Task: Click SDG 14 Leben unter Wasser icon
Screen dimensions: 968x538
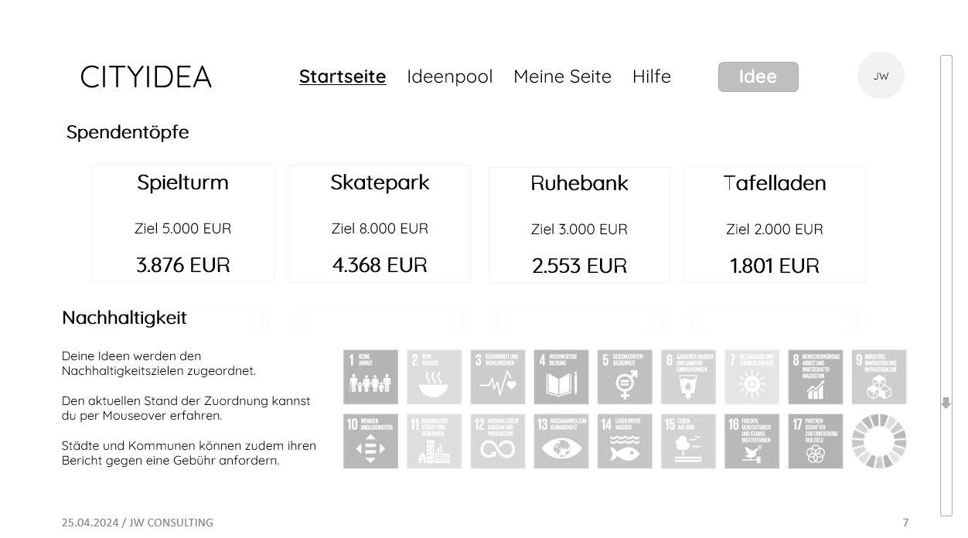Action: tap(625, 441)
